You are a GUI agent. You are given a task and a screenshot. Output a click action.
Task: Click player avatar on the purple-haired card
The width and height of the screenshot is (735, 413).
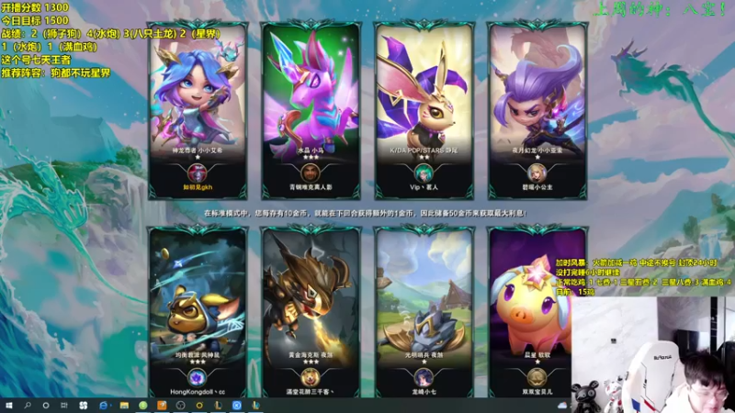(537, 173)
